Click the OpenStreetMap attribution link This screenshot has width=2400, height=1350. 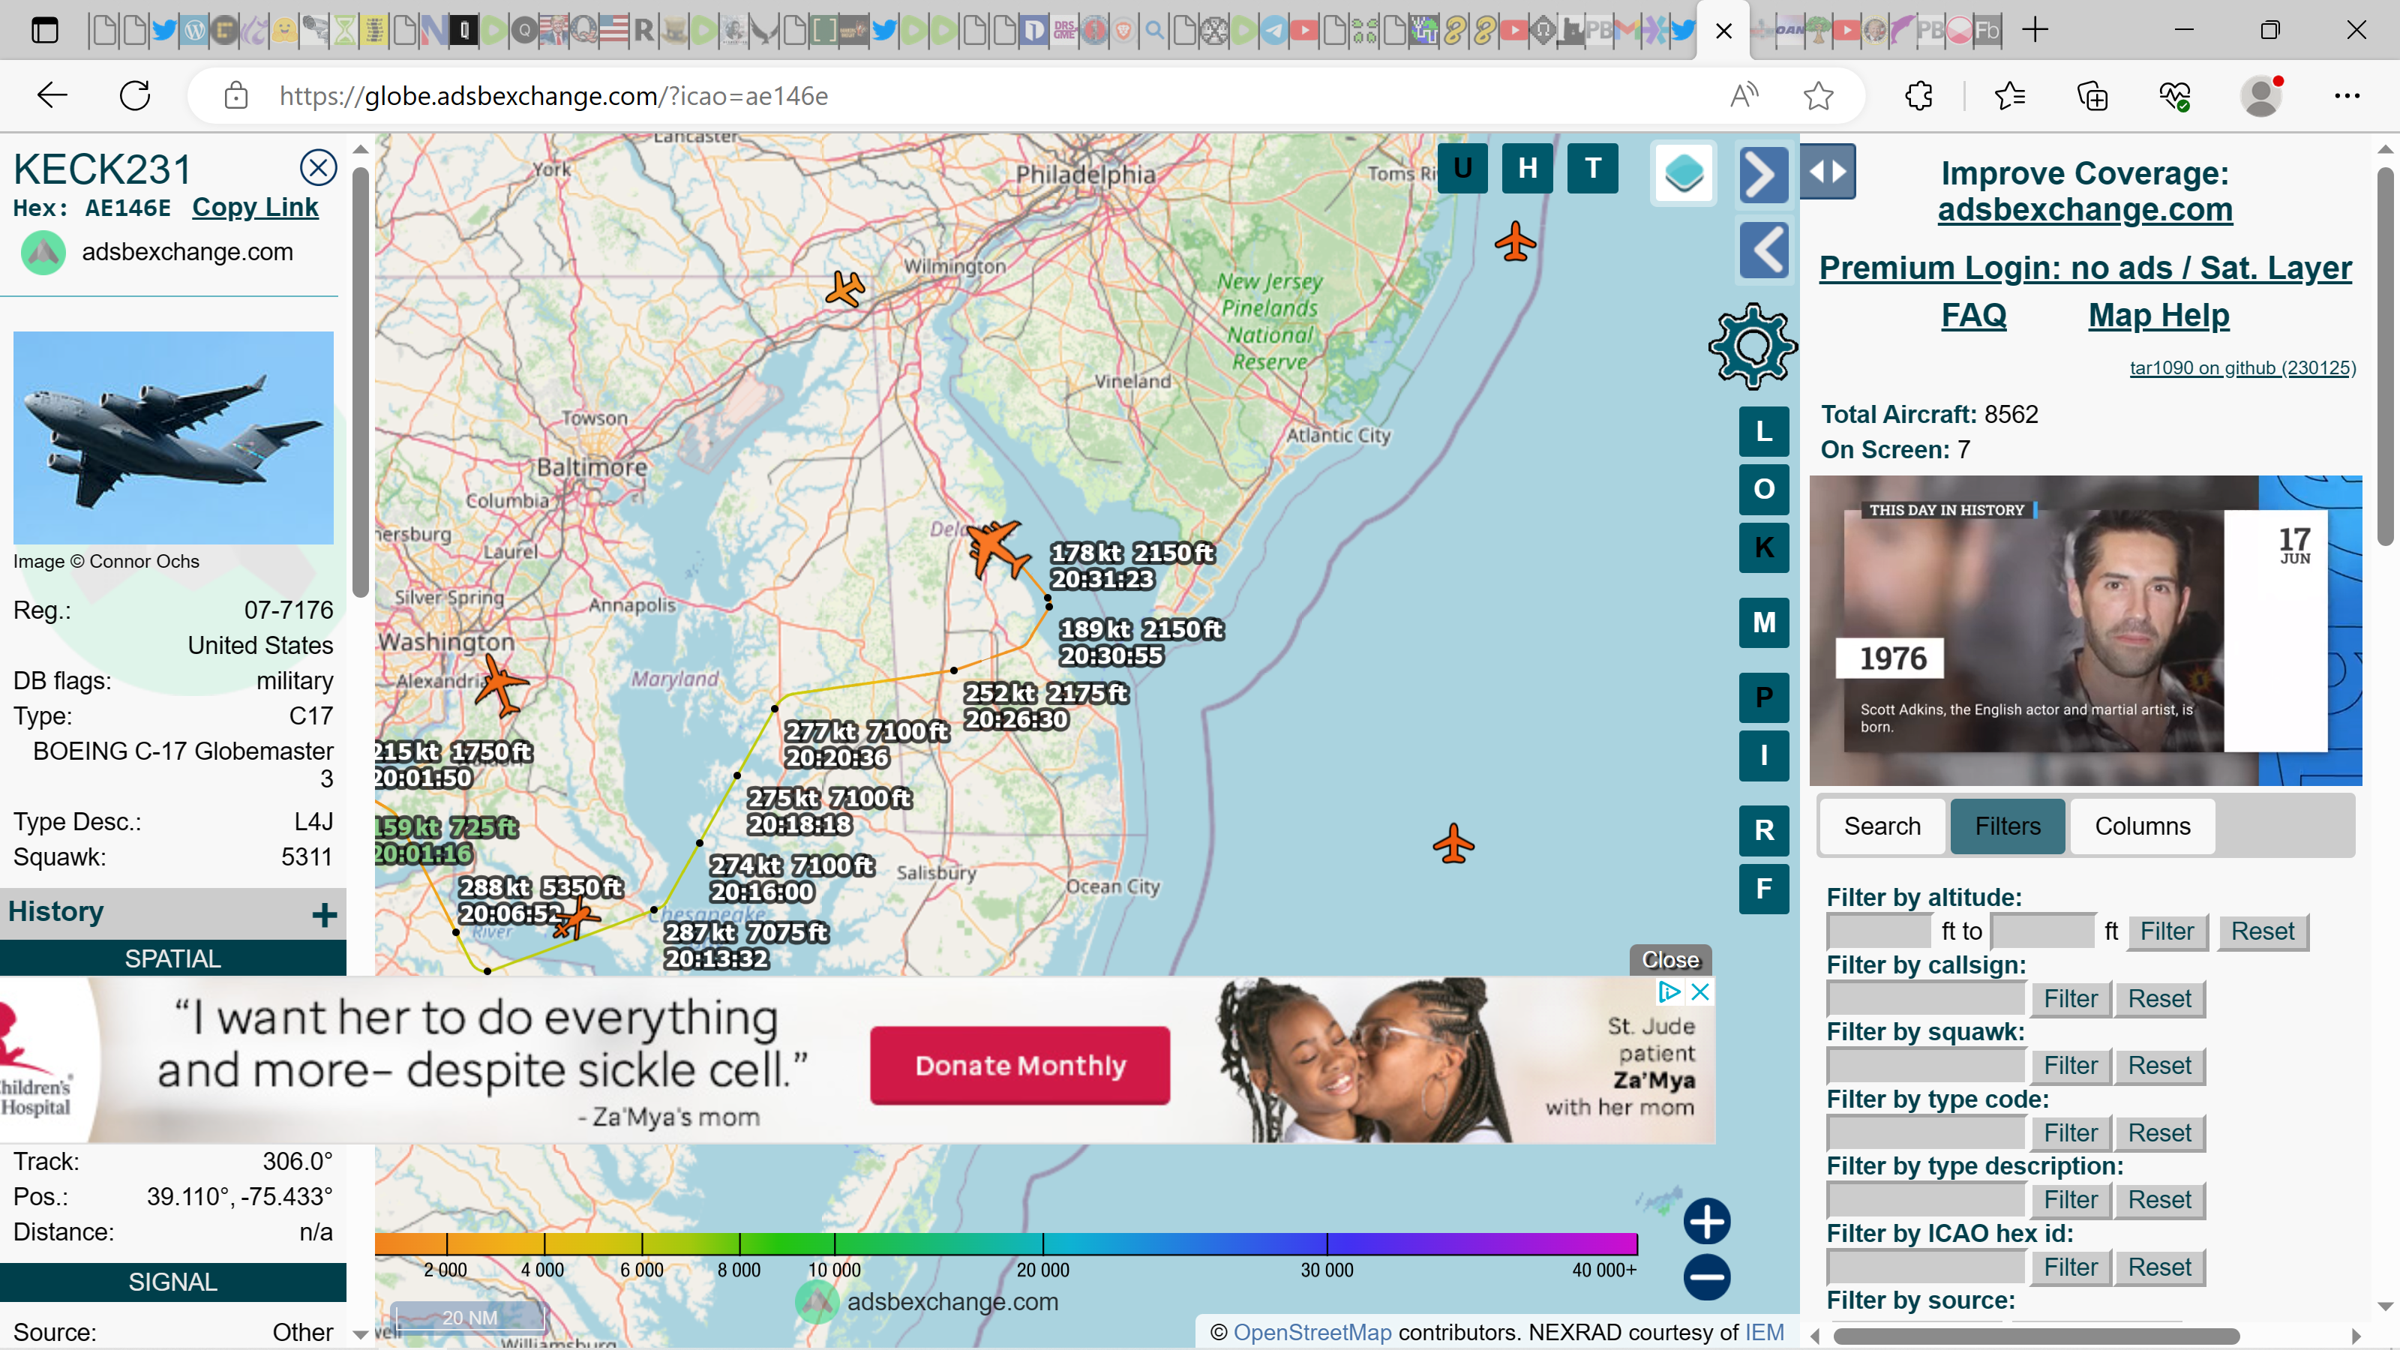coord(1312,1332)
